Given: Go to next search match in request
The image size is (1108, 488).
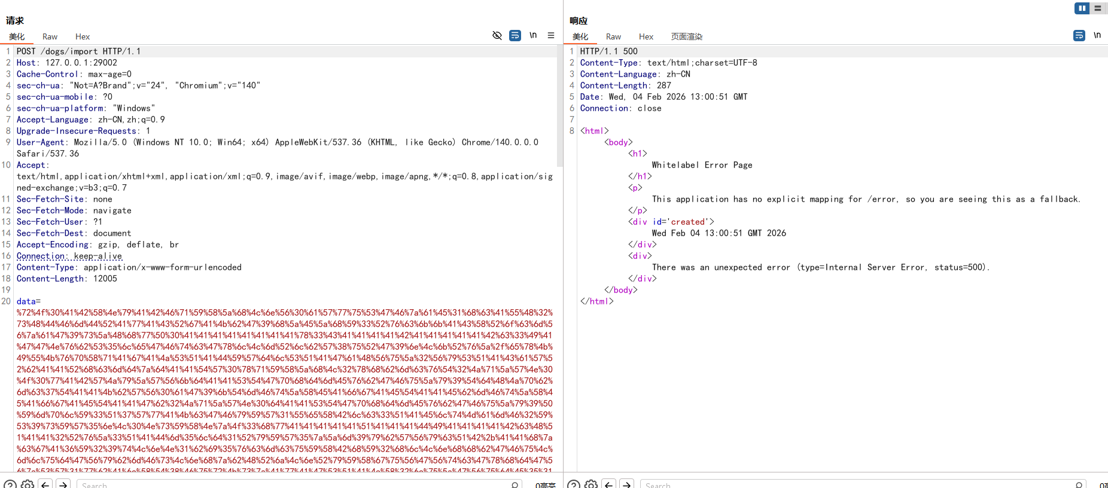Looking at the screenshot, I should pos(63,484).
